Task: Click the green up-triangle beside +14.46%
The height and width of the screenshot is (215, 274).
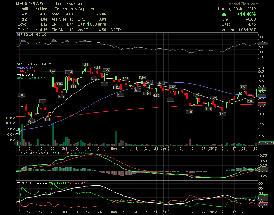Action: click(x=224, y=14)
